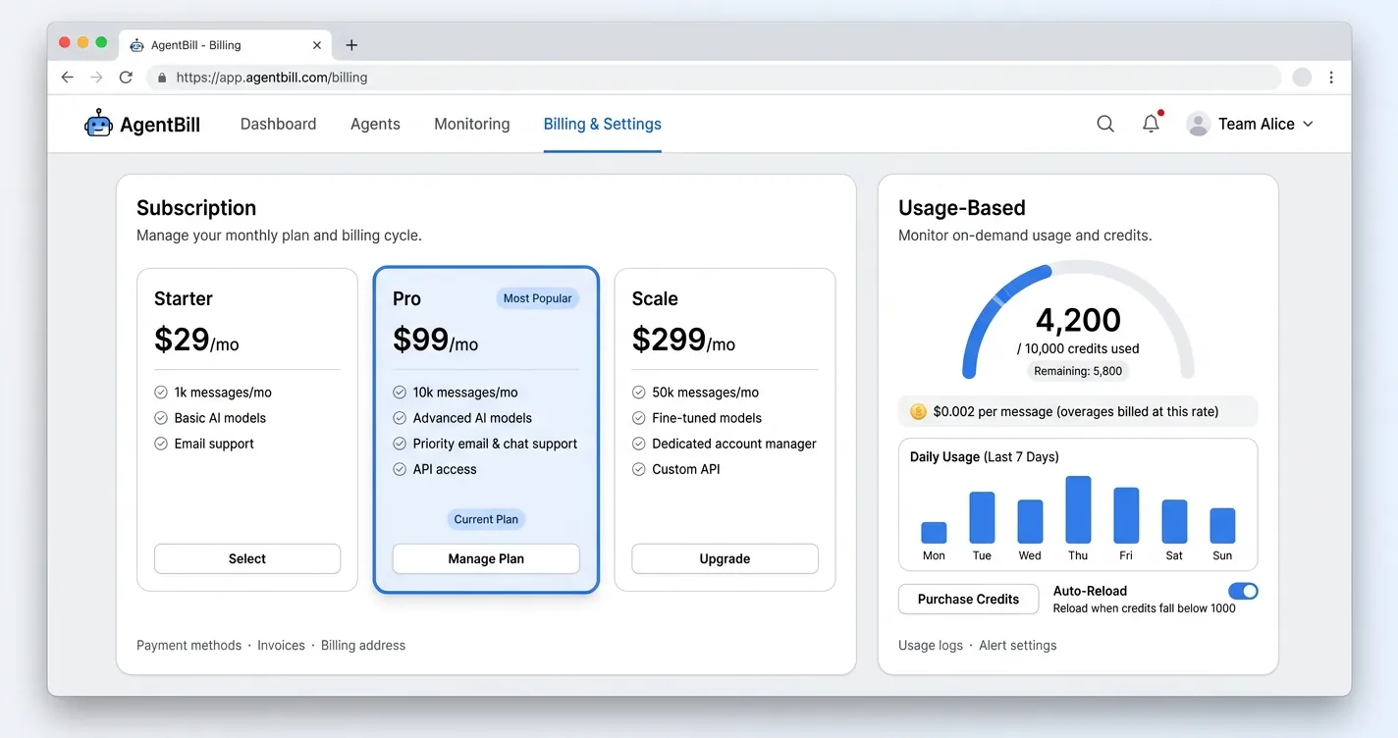Click the check icon next to Dedicated account manager

[639, 444]
